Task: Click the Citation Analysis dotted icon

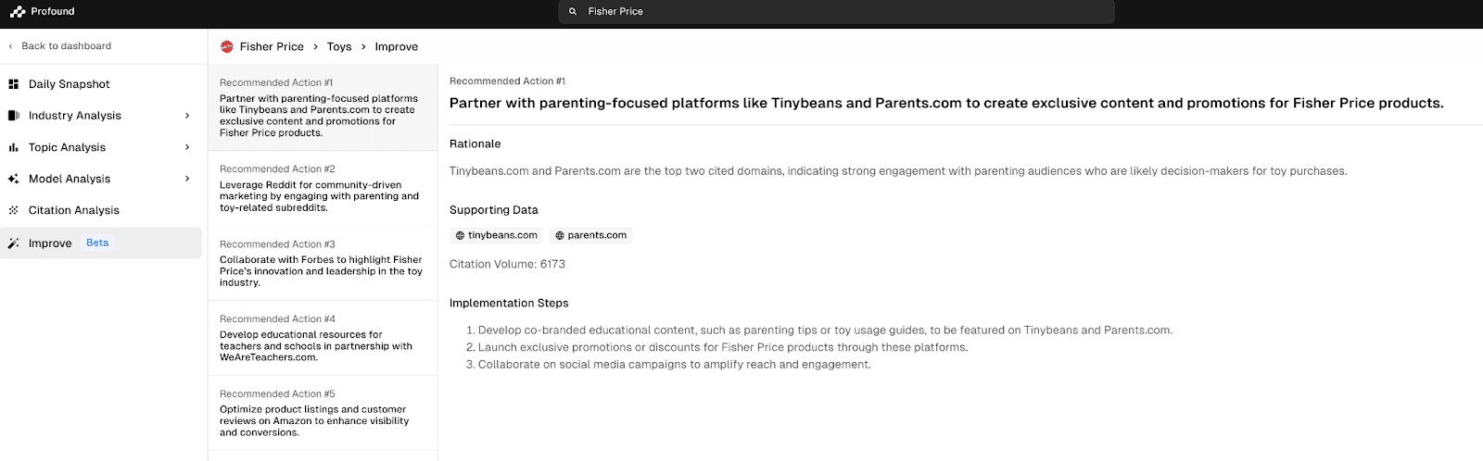Action: pyautogui.click(x=14, y=210)
